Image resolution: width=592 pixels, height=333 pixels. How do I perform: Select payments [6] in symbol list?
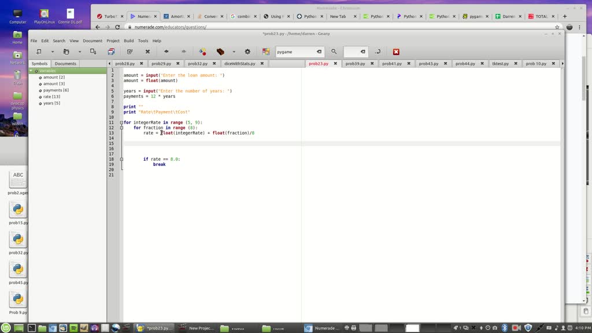56,90
